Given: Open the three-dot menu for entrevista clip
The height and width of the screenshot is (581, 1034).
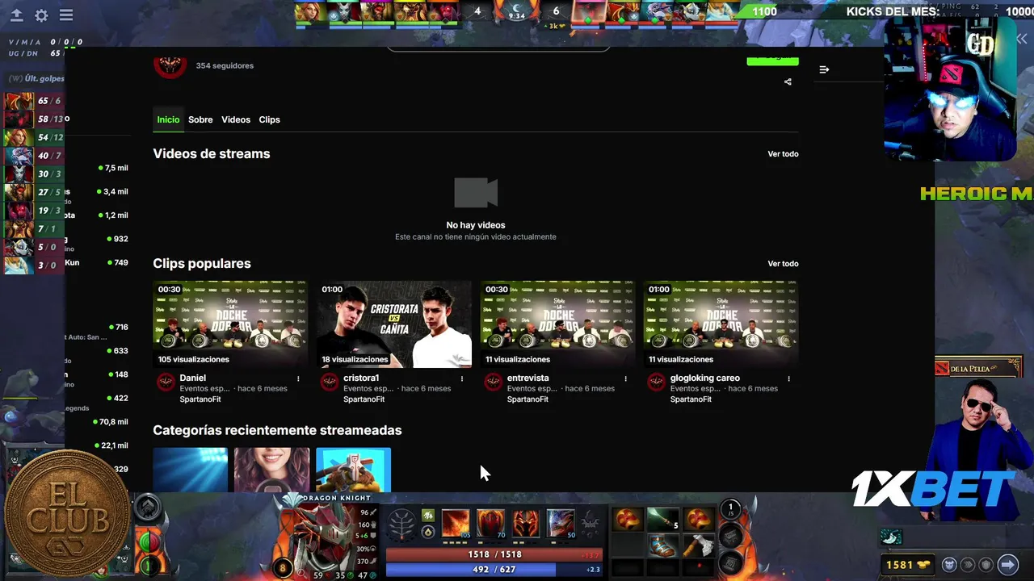Looking at the screenshot, I should tap(625, 378).
